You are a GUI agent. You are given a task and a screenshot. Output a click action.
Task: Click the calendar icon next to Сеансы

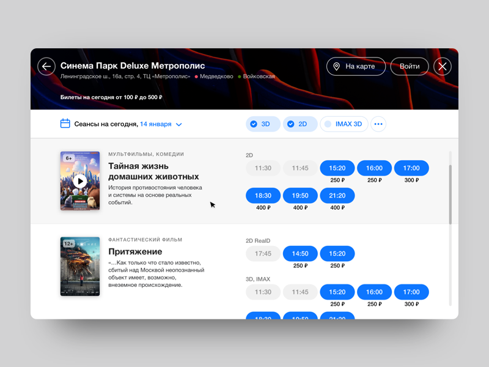(65, 124)
